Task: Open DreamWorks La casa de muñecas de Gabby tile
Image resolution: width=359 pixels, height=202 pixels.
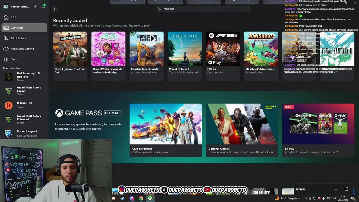Action: [108, 56]
